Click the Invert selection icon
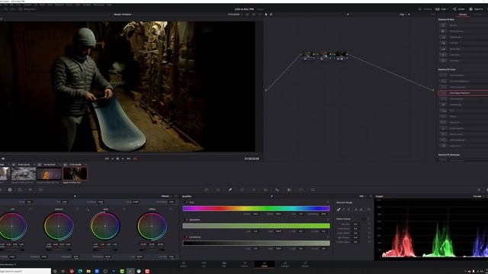Screen dimensions: 488x274 pos(369,210)
